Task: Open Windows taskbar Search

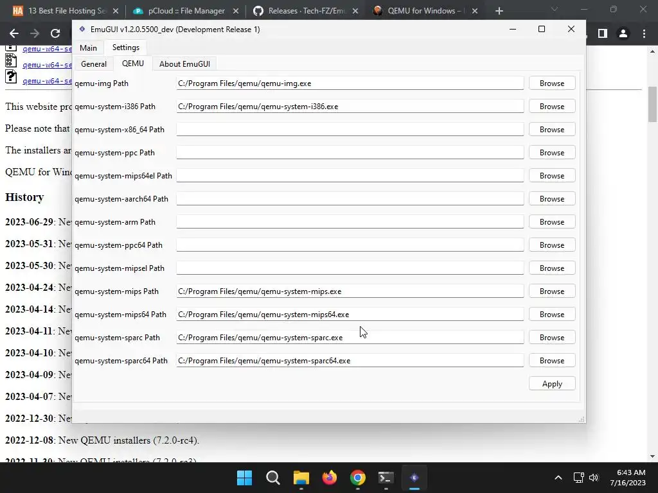Action: [272, 478]
